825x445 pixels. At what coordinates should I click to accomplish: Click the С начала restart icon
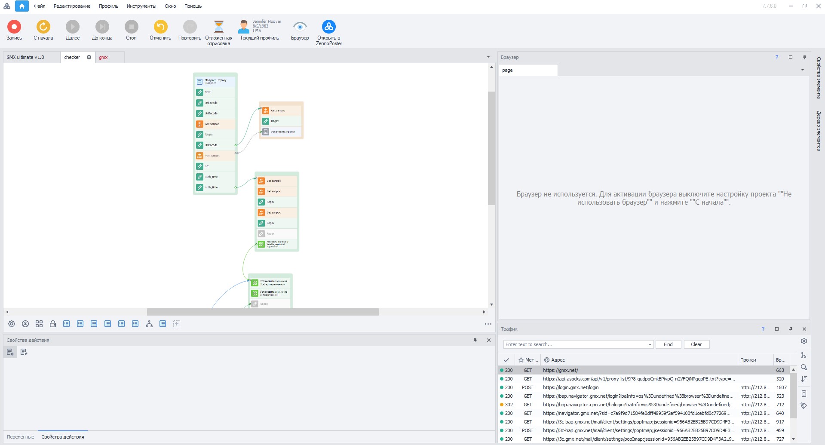point(43,27)
